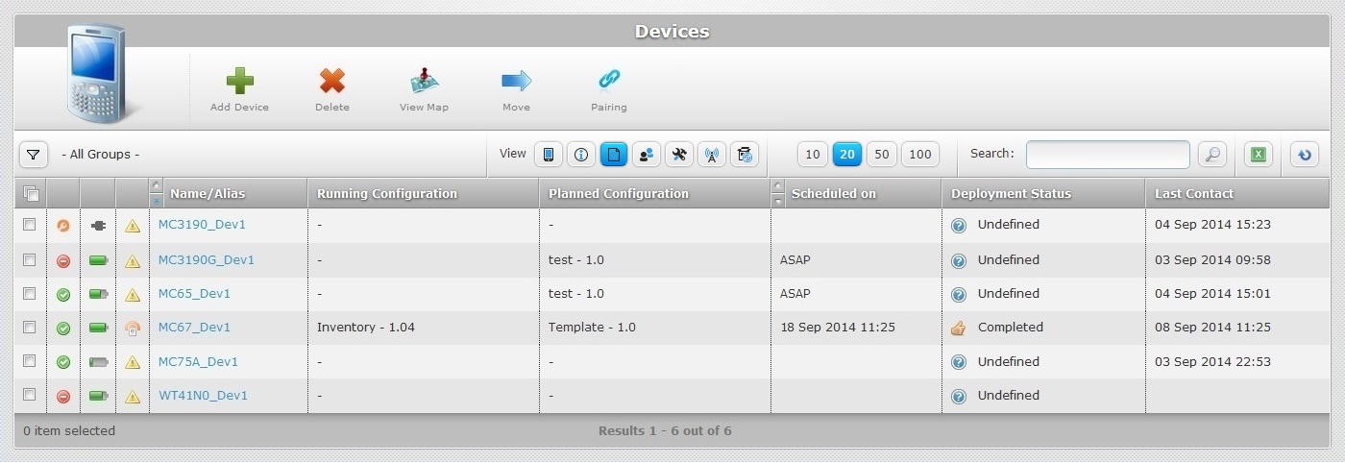Image resolution: width=1345 pixels, height=463 pixels.
Task: Show 100 results per page
Action: click(920, 155)
